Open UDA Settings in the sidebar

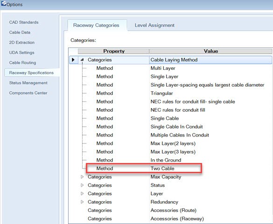click(x=21, y=53)
